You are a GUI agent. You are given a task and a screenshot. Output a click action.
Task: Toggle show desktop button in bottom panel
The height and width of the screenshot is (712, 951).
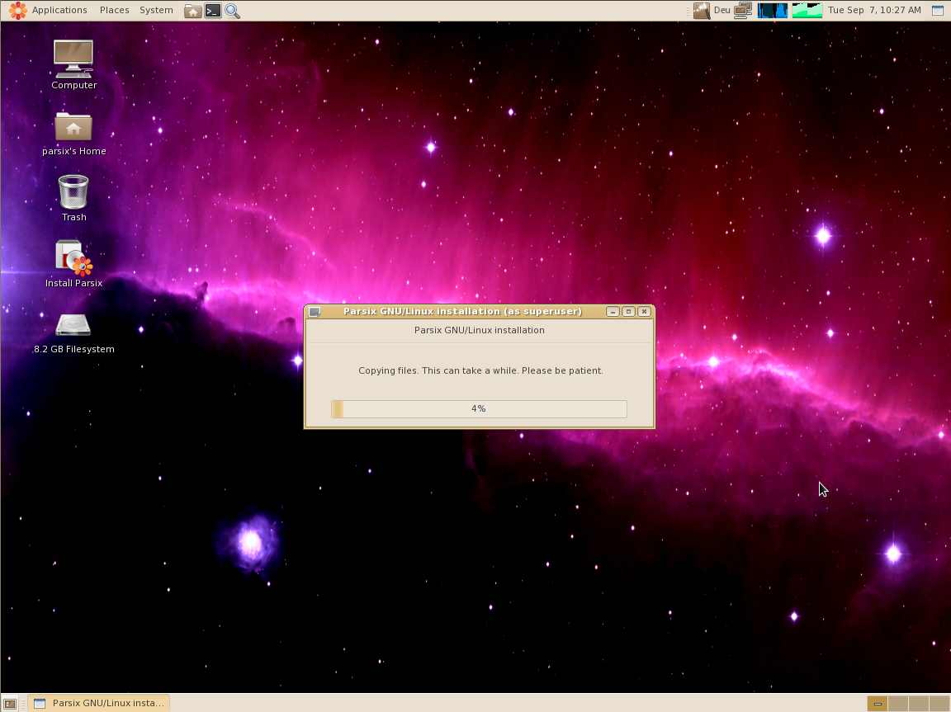[10, 704]
